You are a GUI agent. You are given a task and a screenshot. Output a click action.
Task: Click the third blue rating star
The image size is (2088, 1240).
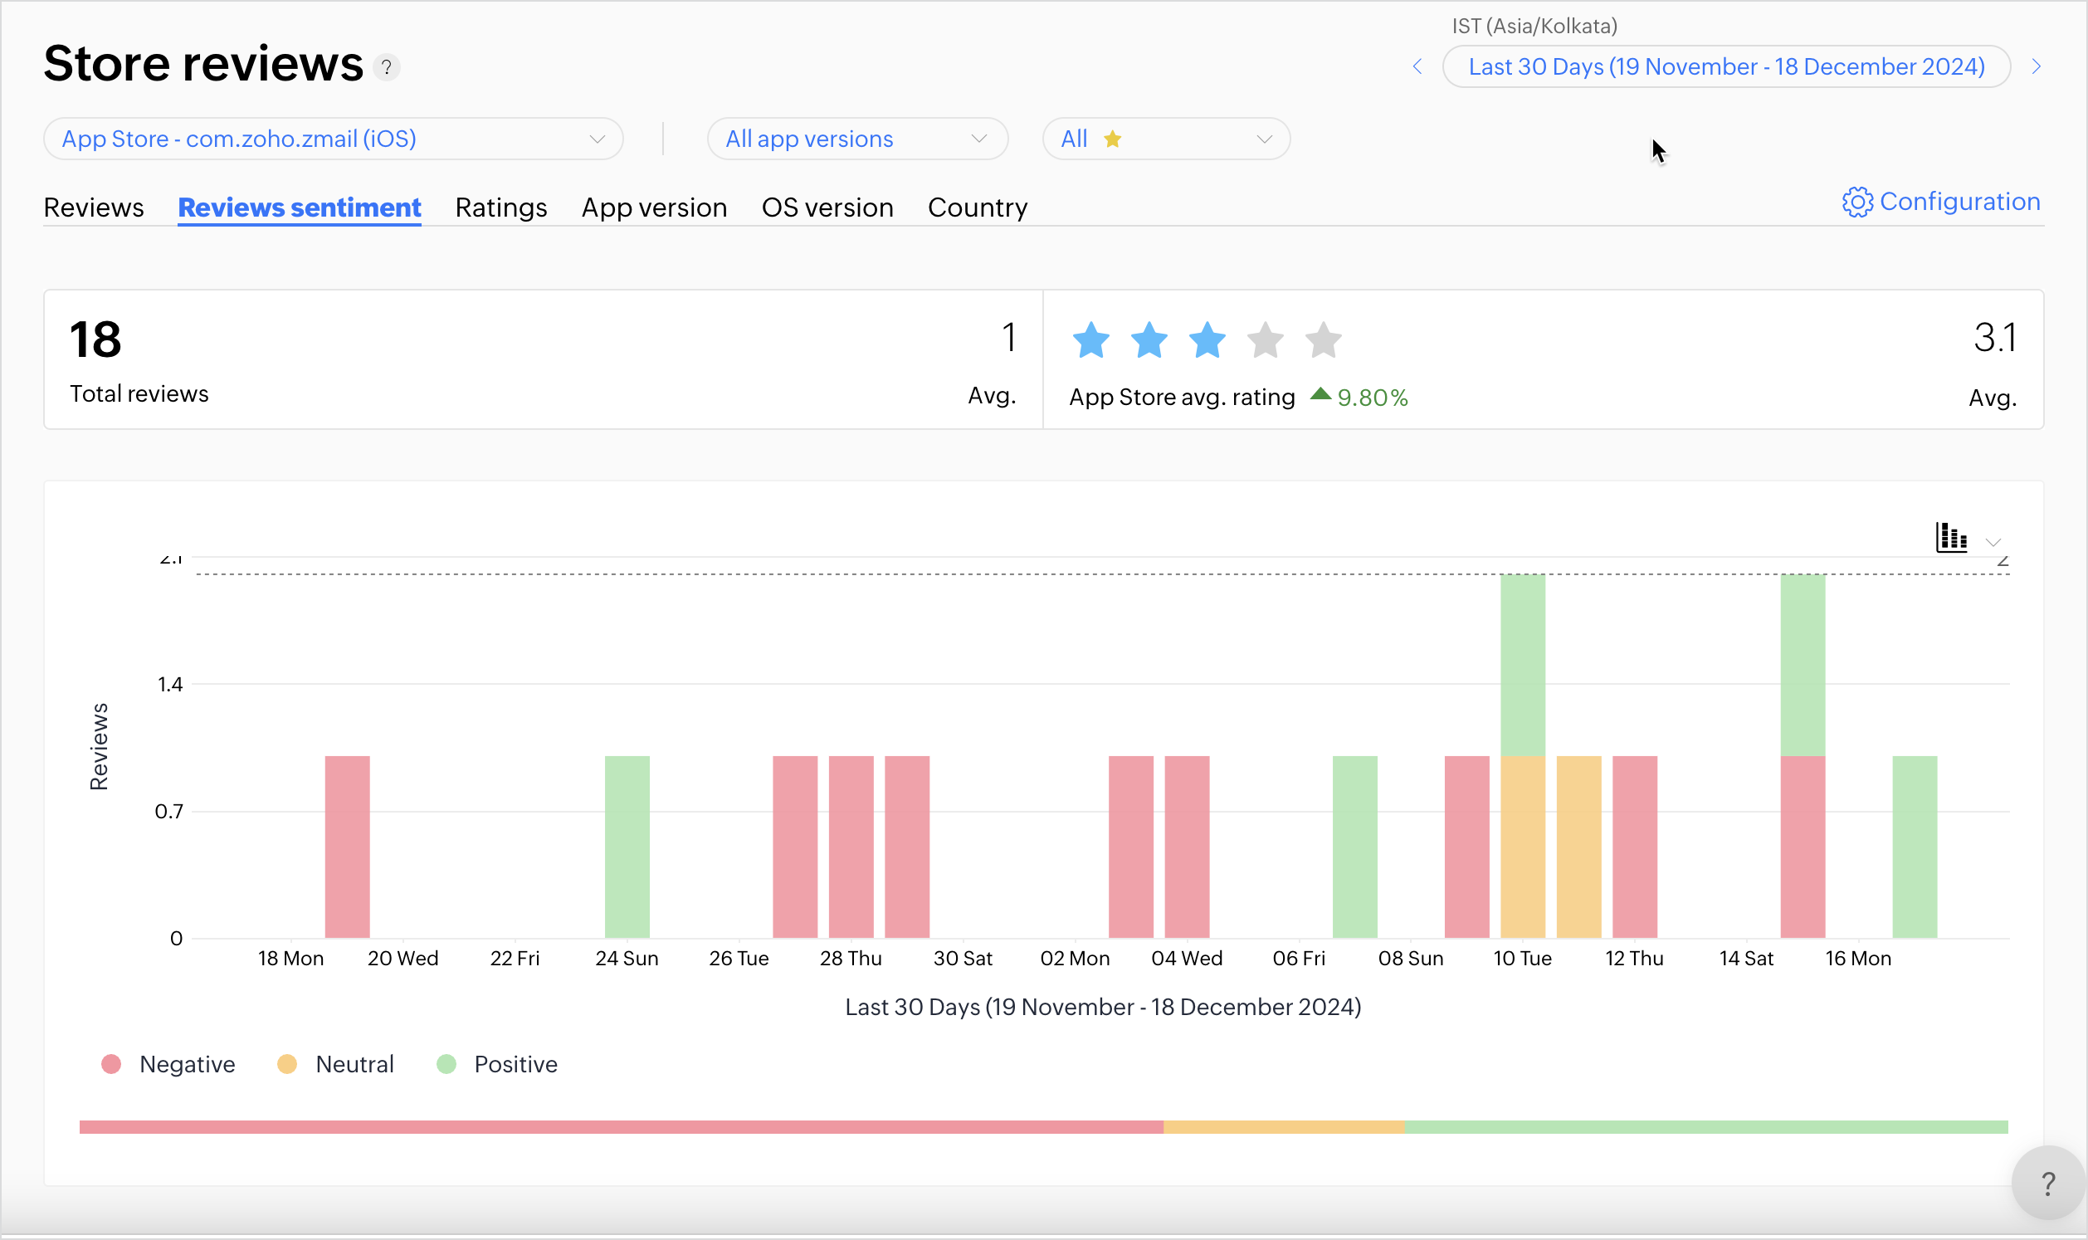[1207, 340]
